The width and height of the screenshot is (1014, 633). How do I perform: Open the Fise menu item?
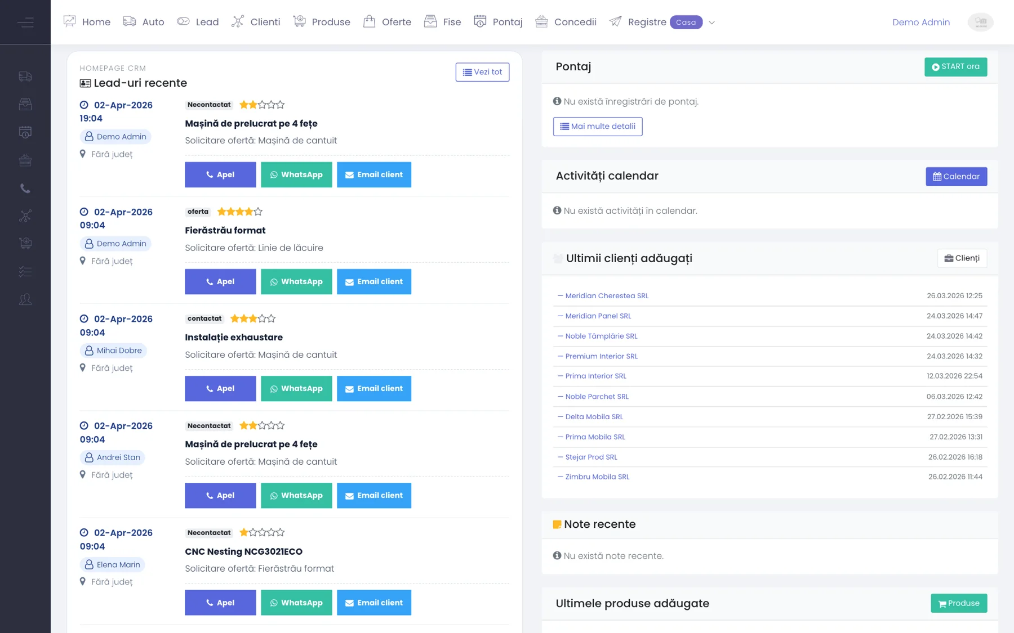[442, 22]
